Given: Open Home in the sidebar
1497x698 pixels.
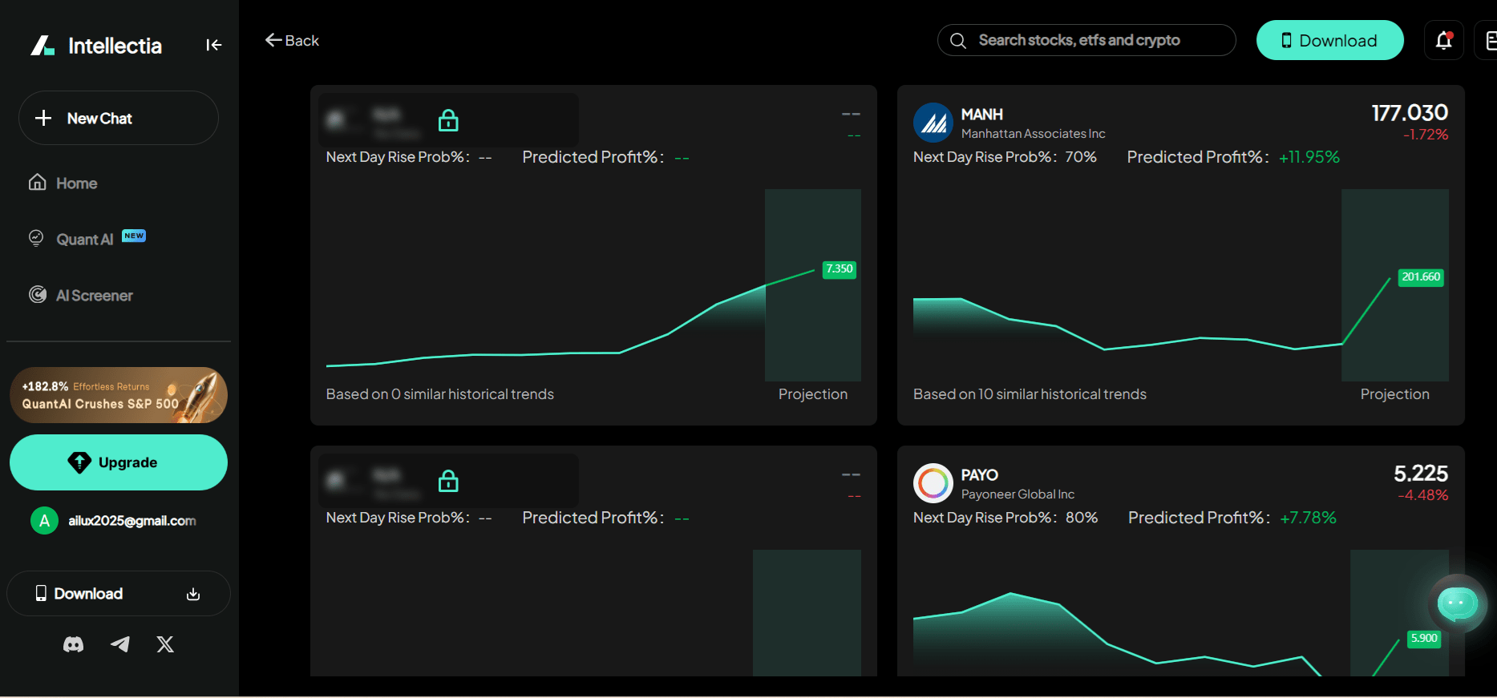Looking at the screenshot, I should [76, 184].
